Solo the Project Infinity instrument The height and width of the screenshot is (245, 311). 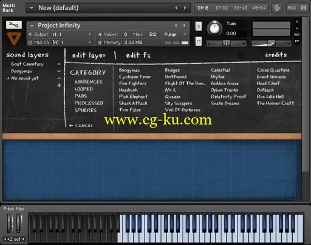point(199,26)
